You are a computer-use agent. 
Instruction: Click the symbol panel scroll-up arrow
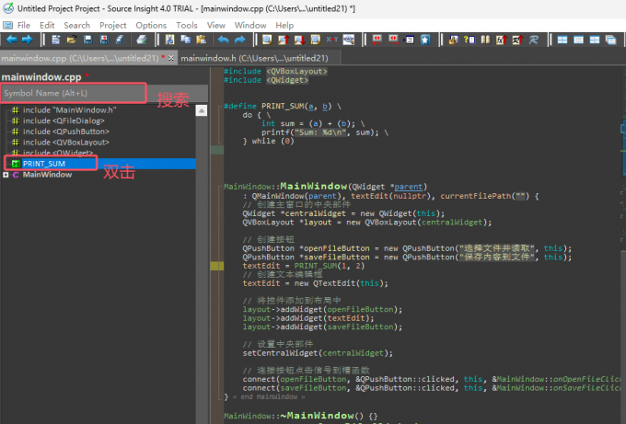pos(202,110)
